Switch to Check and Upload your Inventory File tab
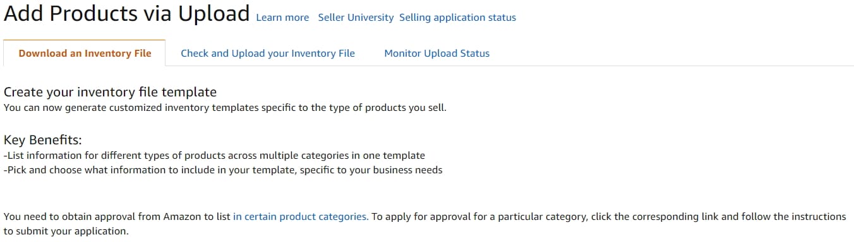854x242 pixels. click(x=268, y=53)
